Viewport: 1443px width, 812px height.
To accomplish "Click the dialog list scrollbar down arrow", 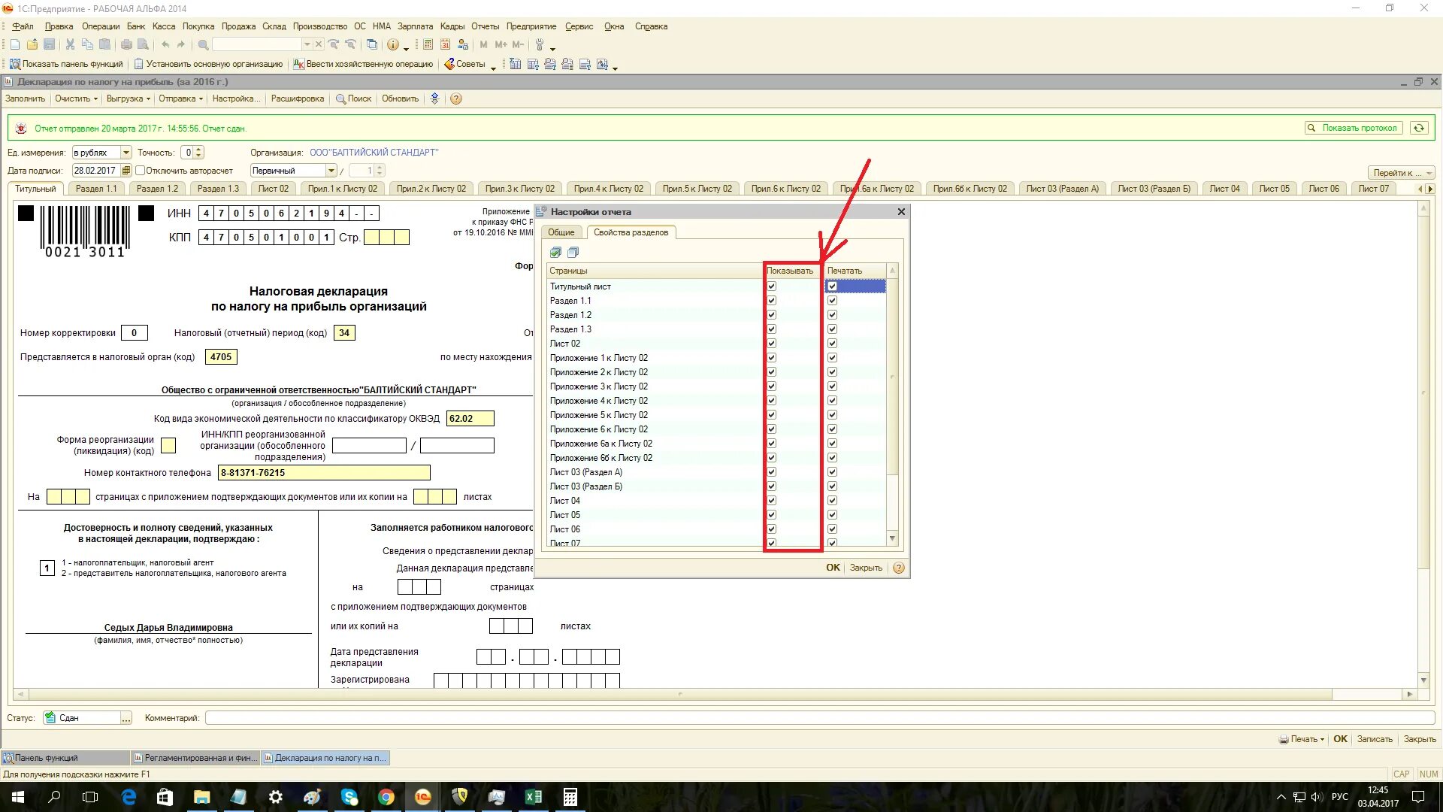I will point(892,539).
